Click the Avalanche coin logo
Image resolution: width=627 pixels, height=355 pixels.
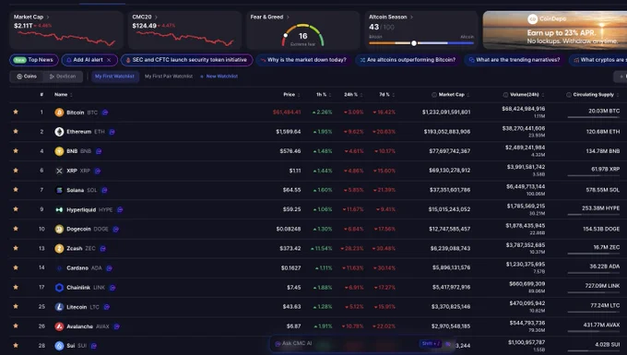coord(59,326)
